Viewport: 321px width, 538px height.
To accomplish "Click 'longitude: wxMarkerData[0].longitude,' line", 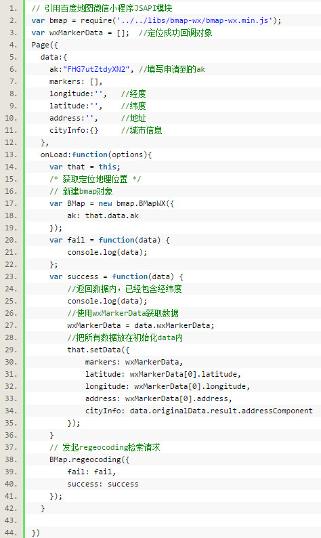I will [x=167, y=386].
